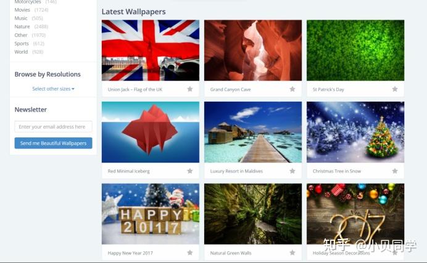
Task: Open the Music category
Action: point(21,18)
